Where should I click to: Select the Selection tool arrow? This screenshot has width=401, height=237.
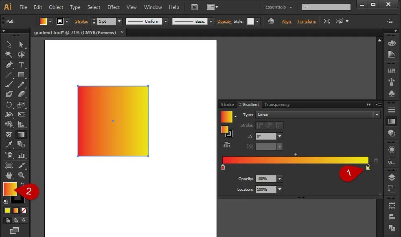point(9,45)
